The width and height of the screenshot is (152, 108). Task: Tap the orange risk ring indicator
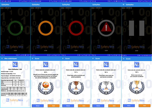coord(46,28)
